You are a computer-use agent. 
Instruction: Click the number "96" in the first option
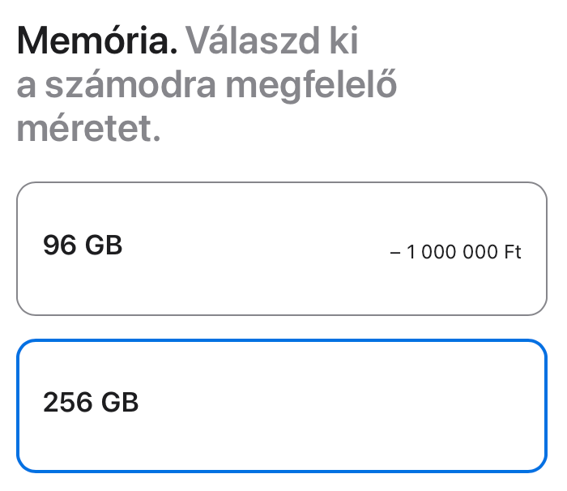59,245
